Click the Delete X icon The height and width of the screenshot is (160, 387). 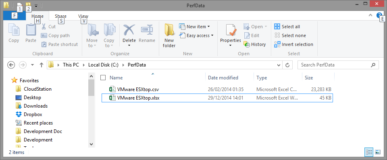click(129, 30)
